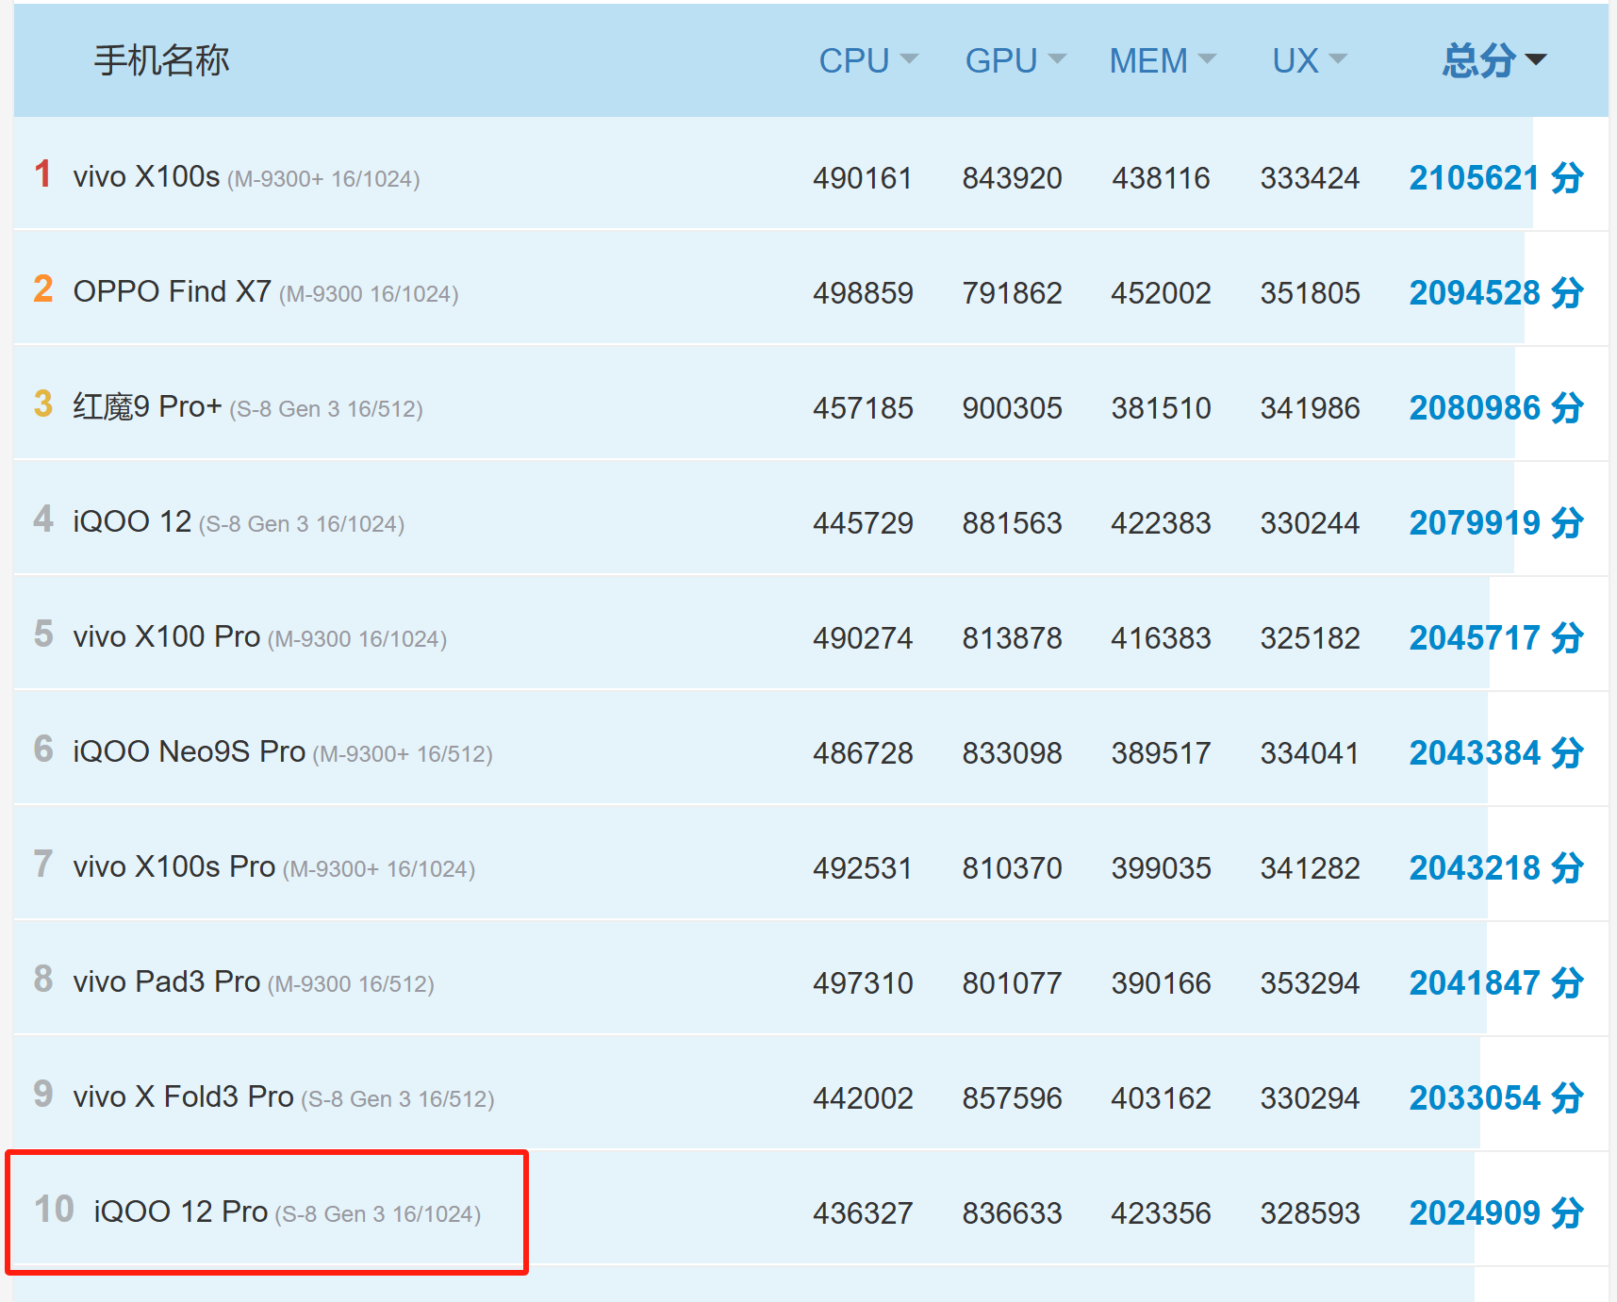Image resolution: width=1617 pixels, height=1302 pixels.
Task: Sort the table by 总分 total score
Action: [x=1494, y=60]
